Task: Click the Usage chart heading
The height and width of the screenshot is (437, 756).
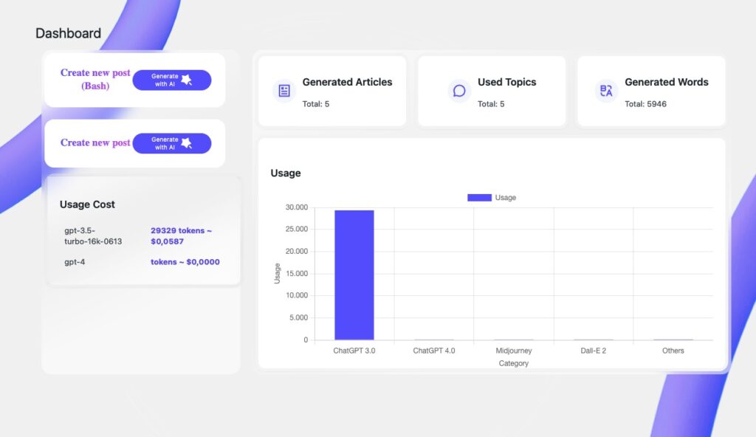Action: pos(286,173)
